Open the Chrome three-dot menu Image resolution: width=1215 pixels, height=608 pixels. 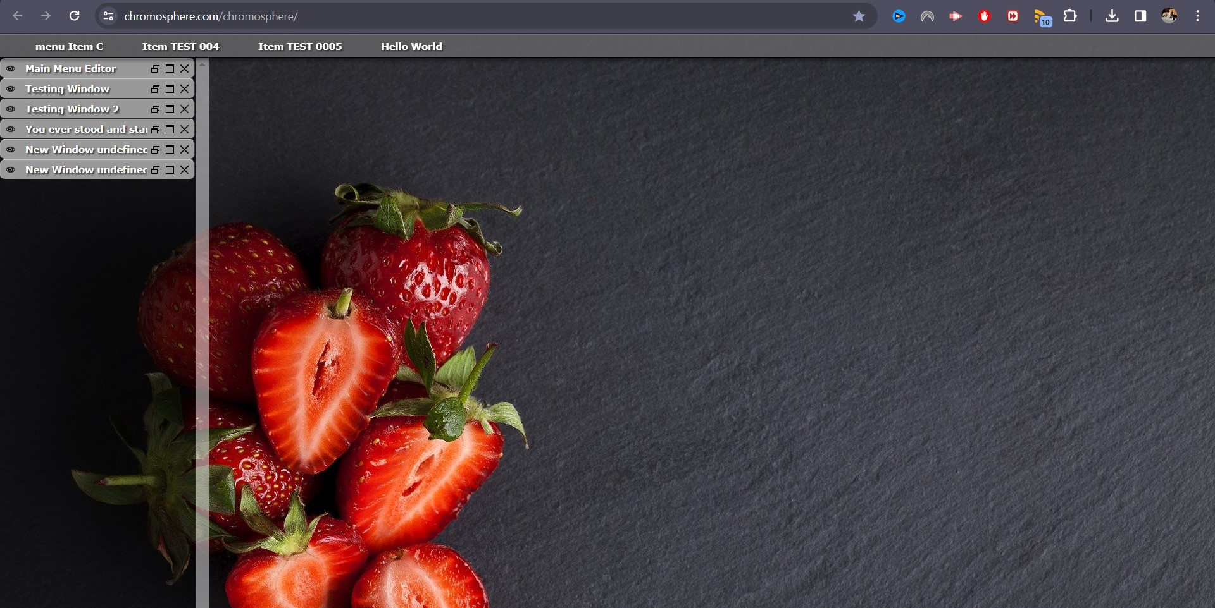[1197, 16]
